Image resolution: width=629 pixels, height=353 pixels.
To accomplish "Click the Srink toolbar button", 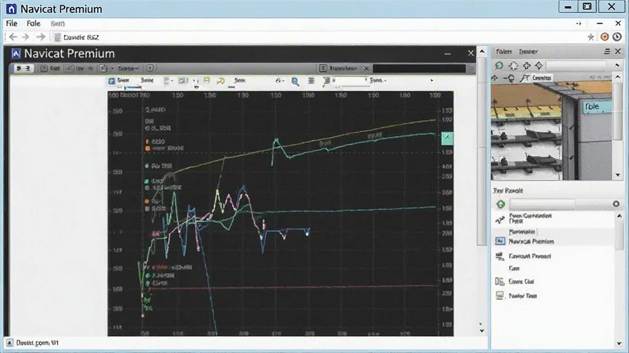I will pos(240,80).
